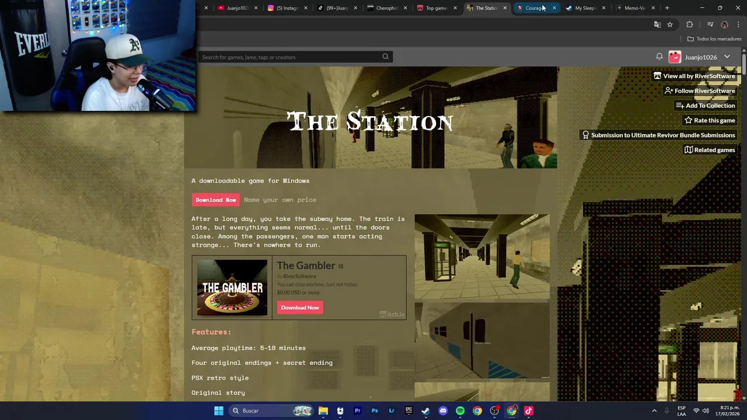Open OBS Studio from the taskbar
Viewport: 747px width, 420px height.
coord(494,411)
